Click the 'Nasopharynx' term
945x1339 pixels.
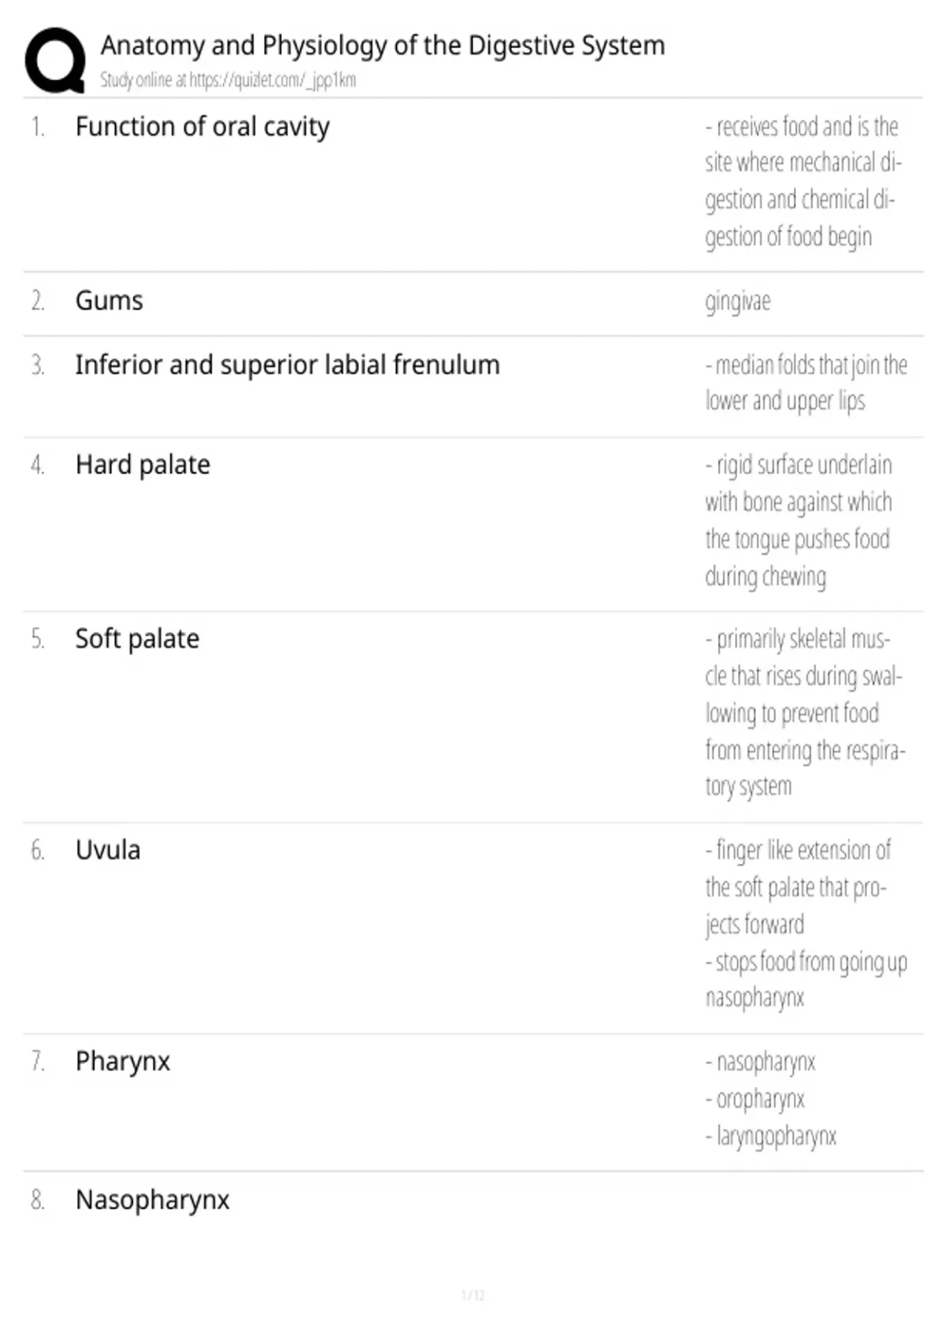(153, 1200)
